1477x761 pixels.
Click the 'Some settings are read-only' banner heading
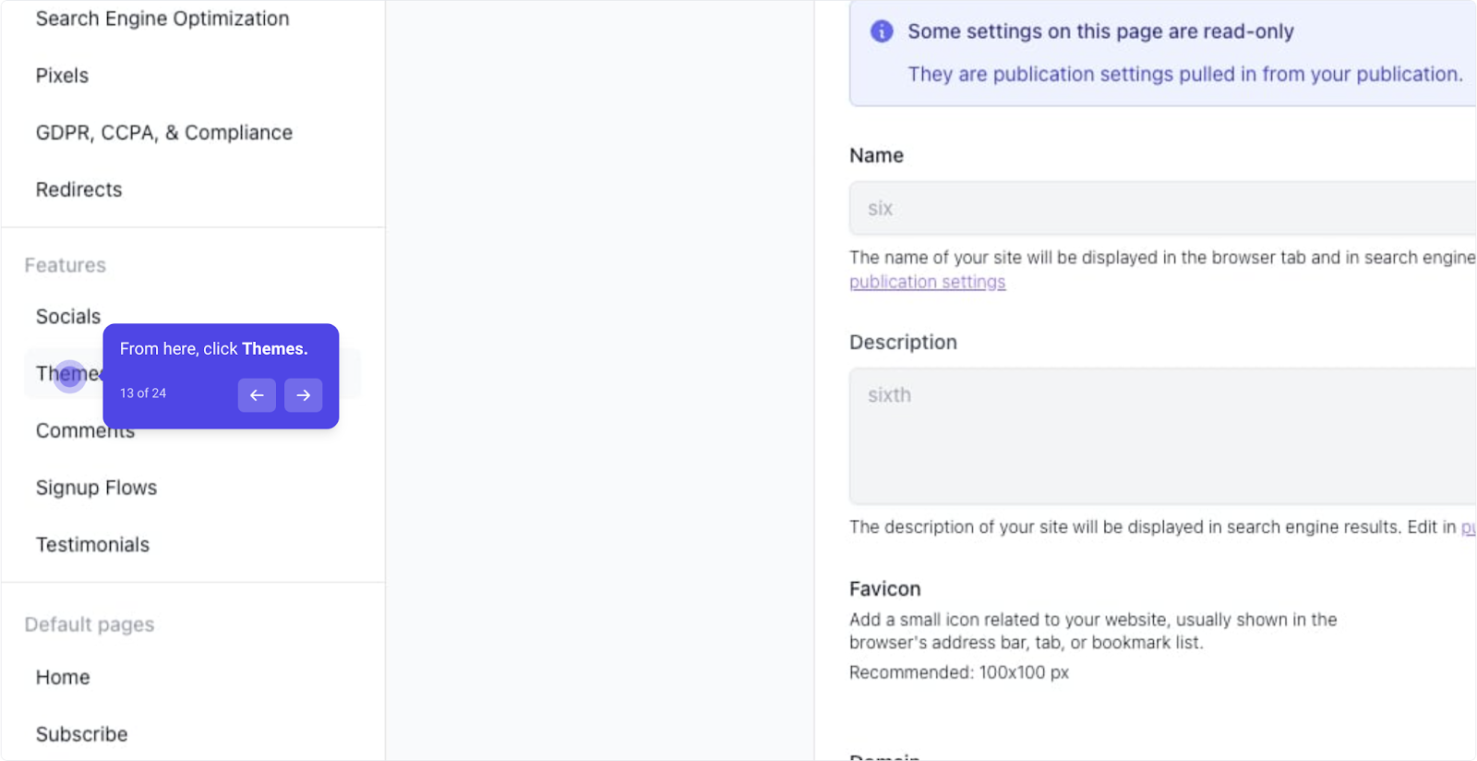pos(1100,31)
